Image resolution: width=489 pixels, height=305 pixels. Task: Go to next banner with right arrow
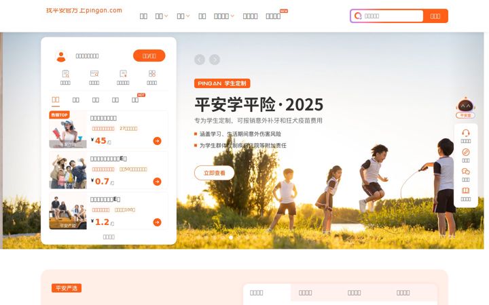215,60
